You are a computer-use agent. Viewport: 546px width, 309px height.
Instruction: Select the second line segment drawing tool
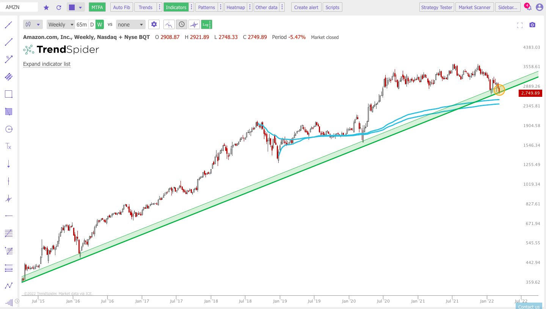click(x=8, y=42)
